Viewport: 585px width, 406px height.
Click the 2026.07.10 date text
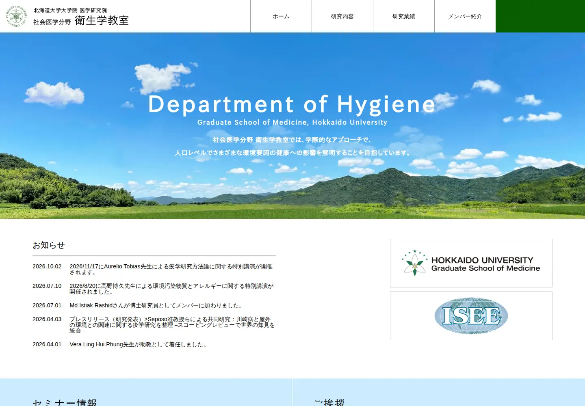pyautogui.click(x=47, y=286)
